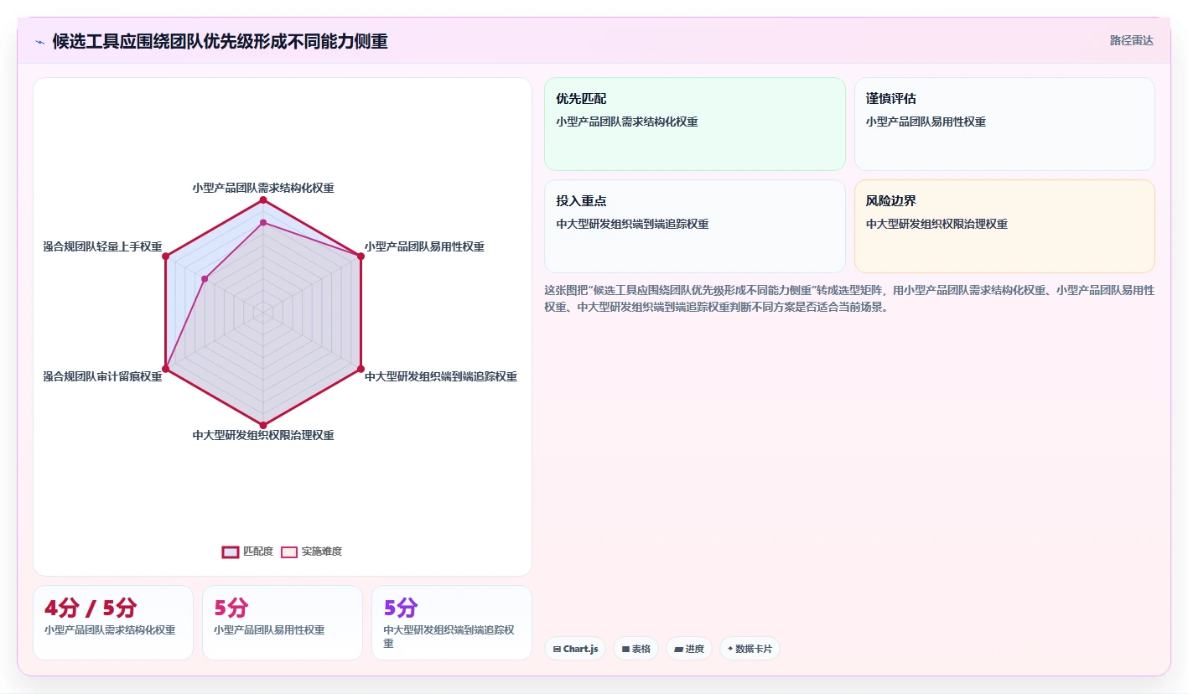Viewport: 1188px width, 694px height.
Task: Click the 匹配度 point on 强合规团队轻量上手权重 axis
Action: click(x=166, y=256)
